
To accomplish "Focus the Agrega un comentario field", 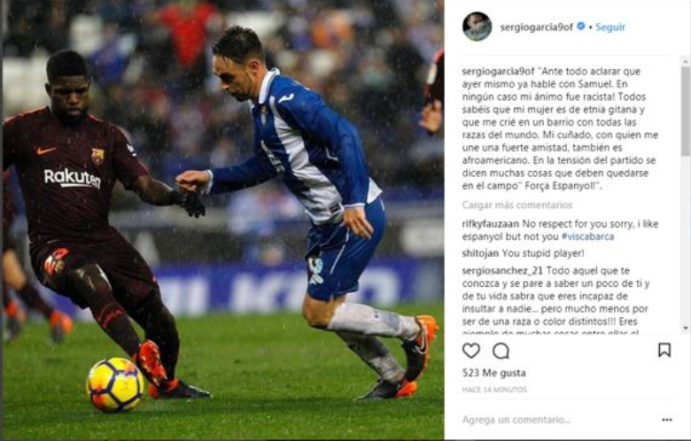I will pyautogui.click(x=560, y=420).
